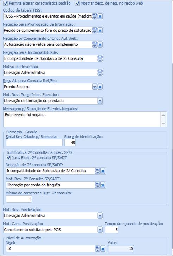Open lookup for Codigo da tabela TISS
Screen dimensions: 173x256
[x=95, y=17]
